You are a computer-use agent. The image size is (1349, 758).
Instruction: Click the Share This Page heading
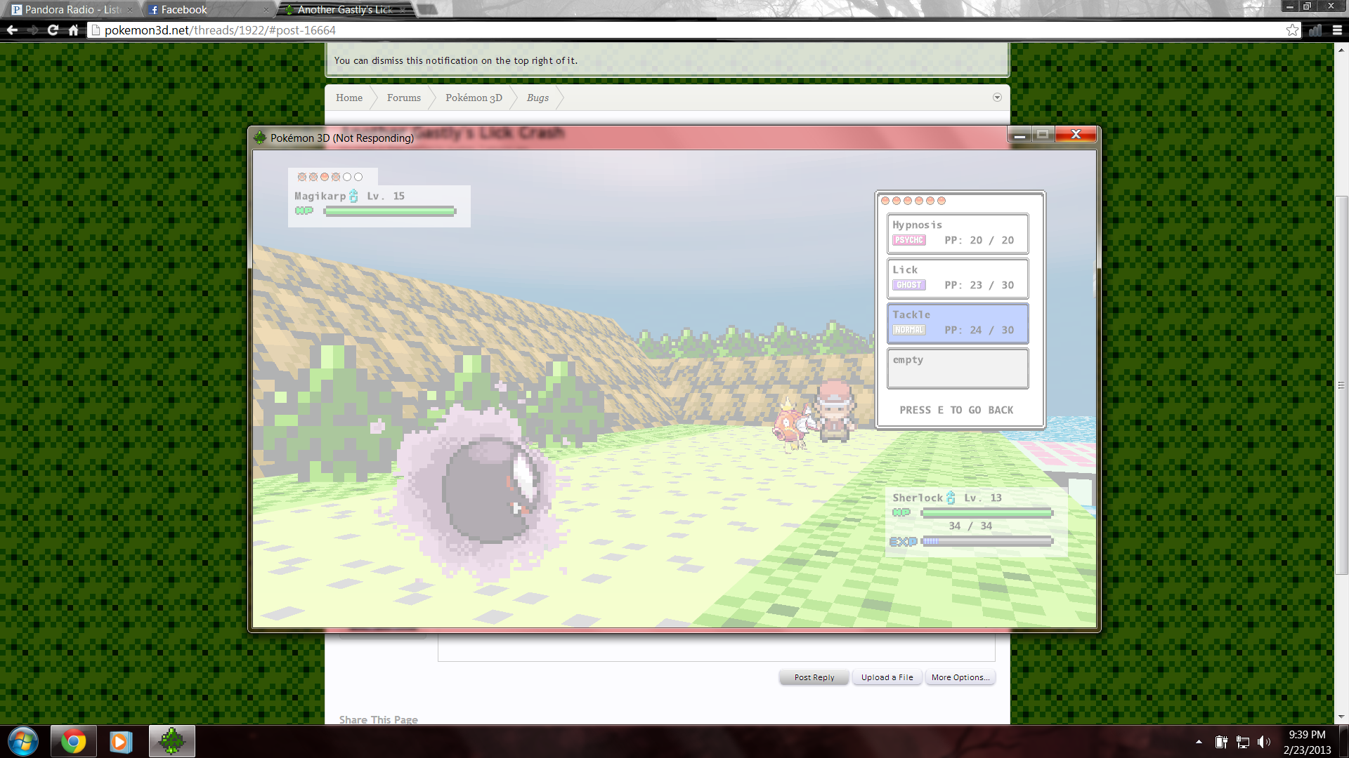click(x=378, y=719)
